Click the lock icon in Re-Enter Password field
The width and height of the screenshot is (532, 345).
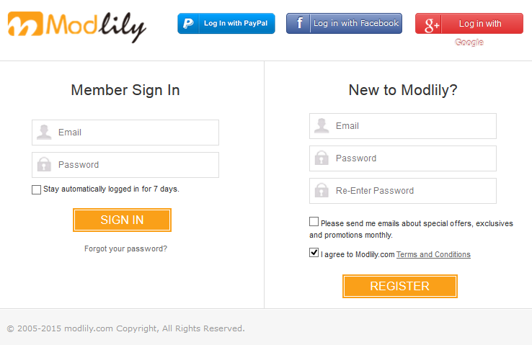coord(322,191)
